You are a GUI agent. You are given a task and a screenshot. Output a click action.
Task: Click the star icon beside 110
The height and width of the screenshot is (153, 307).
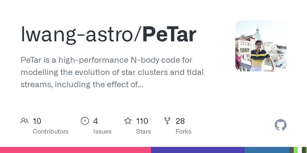click(x=128, y=121)
